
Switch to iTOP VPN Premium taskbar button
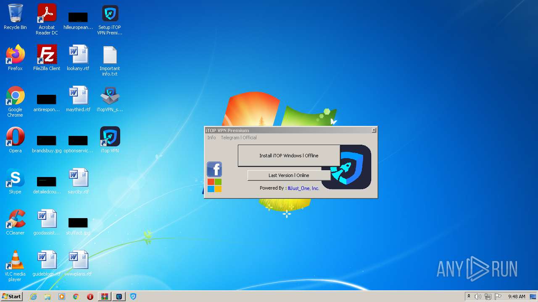pos(119,297)
